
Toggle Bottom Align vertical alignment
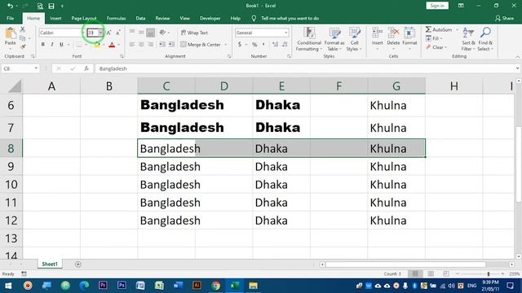[150, 33]
